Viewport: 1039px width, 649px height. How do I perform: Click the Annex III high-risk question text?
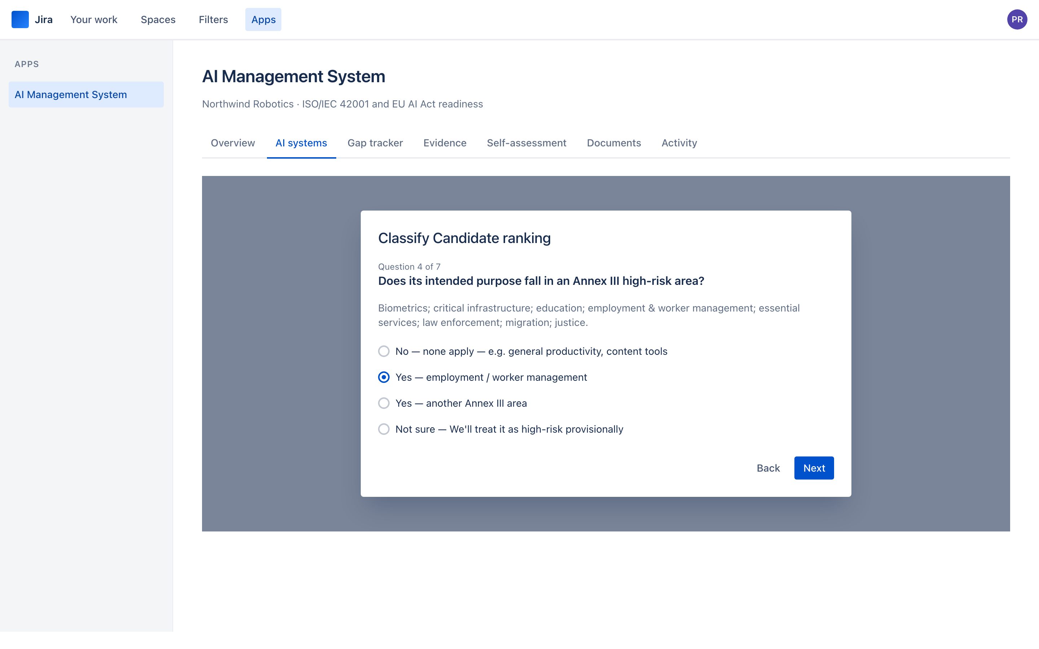coord(541,281)
